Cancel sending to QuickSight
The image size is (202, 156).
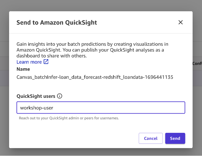click(x=150, y=138)
